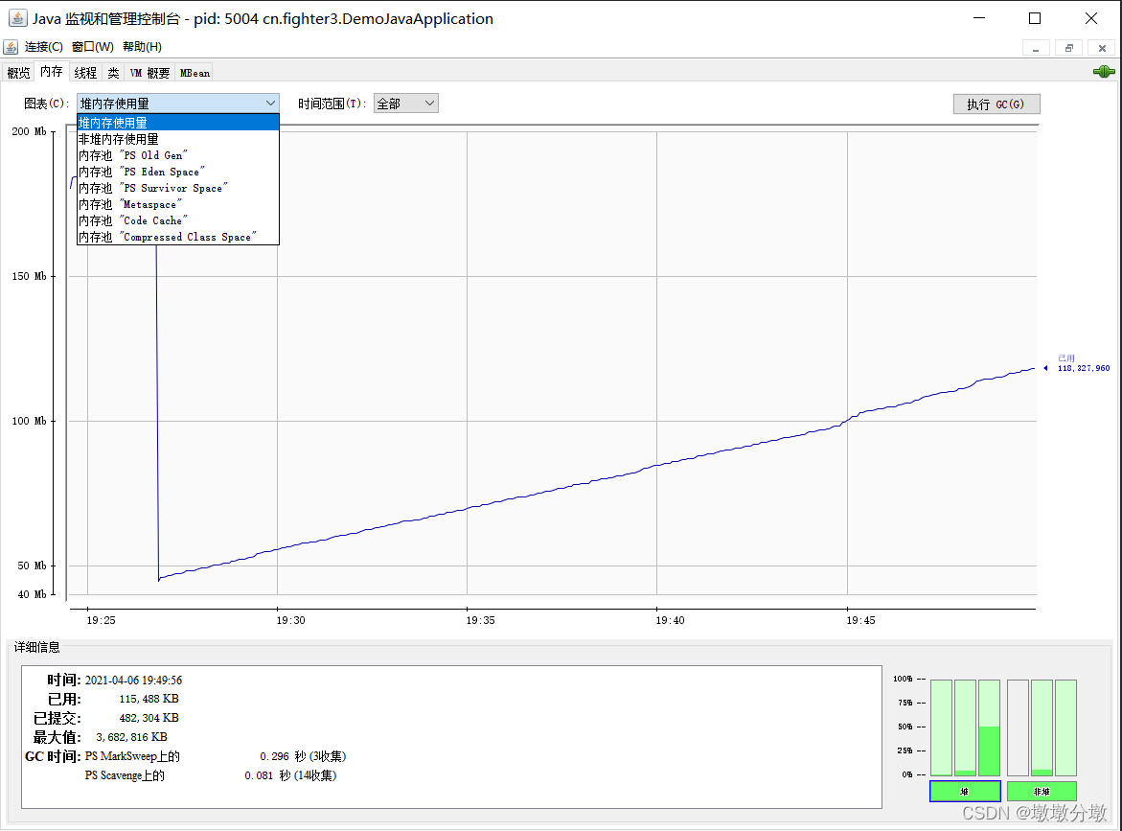Click the first non-heap pool bar
Screen dimensions: 1122x831
1018,727
